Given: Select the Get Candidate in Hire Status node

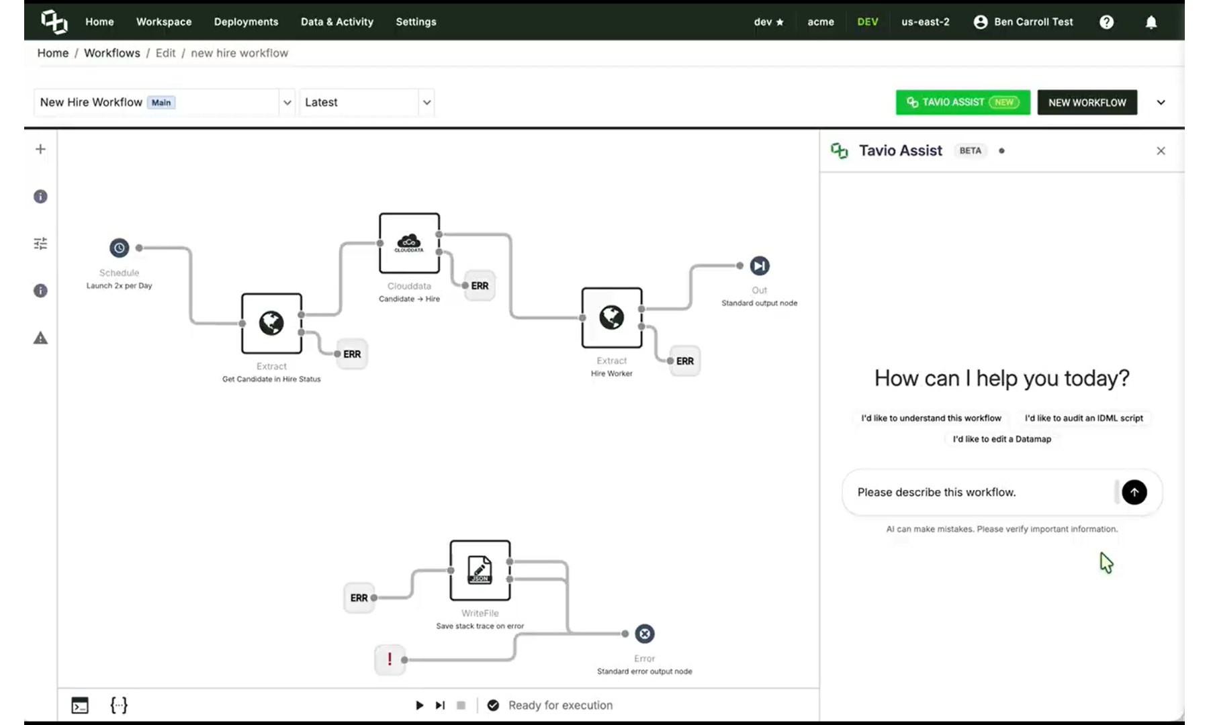Looking at the screenshot, I should click(x=271, y=323).
